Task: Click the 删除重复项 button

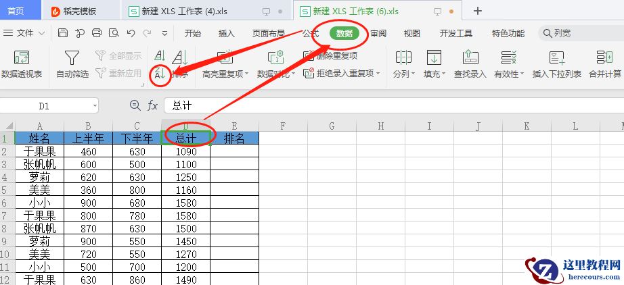Action: 330,55
